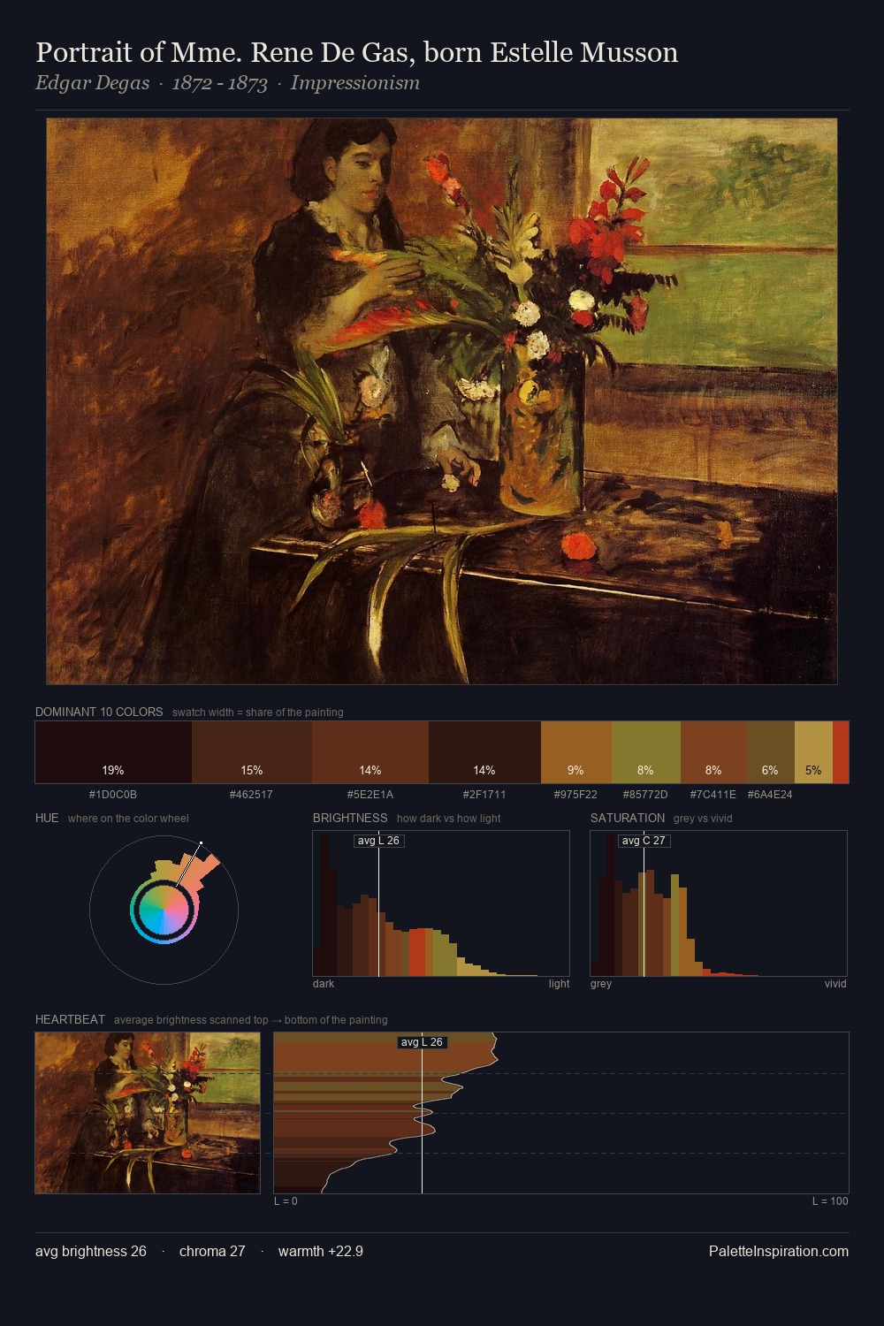This screenshot has height=1326, width=884.
Task: Select the narrow red swatch at palette end
Action: pos(841,752)
